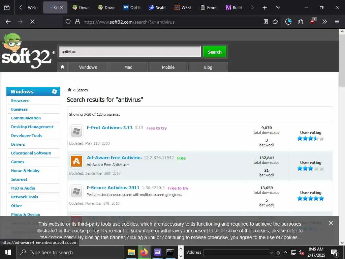
Task: Open the Blog navigation menu item
Action: (x=208, y=67)
